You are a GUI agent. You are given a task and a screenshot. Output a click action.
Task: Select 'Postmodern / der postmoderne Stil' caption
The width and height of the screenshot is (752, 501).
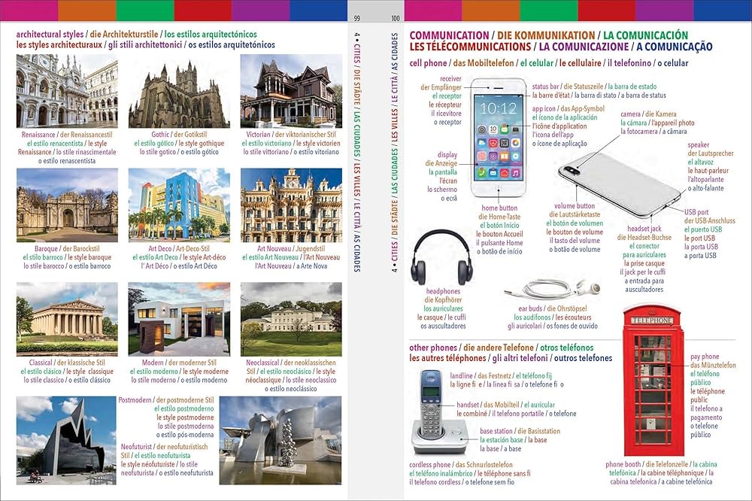[x=166, y=400]
